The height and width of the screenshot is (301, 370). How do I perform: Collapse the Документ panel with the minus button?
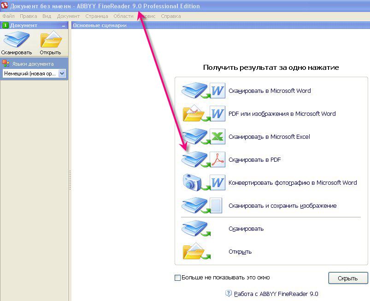coord(64,26)
